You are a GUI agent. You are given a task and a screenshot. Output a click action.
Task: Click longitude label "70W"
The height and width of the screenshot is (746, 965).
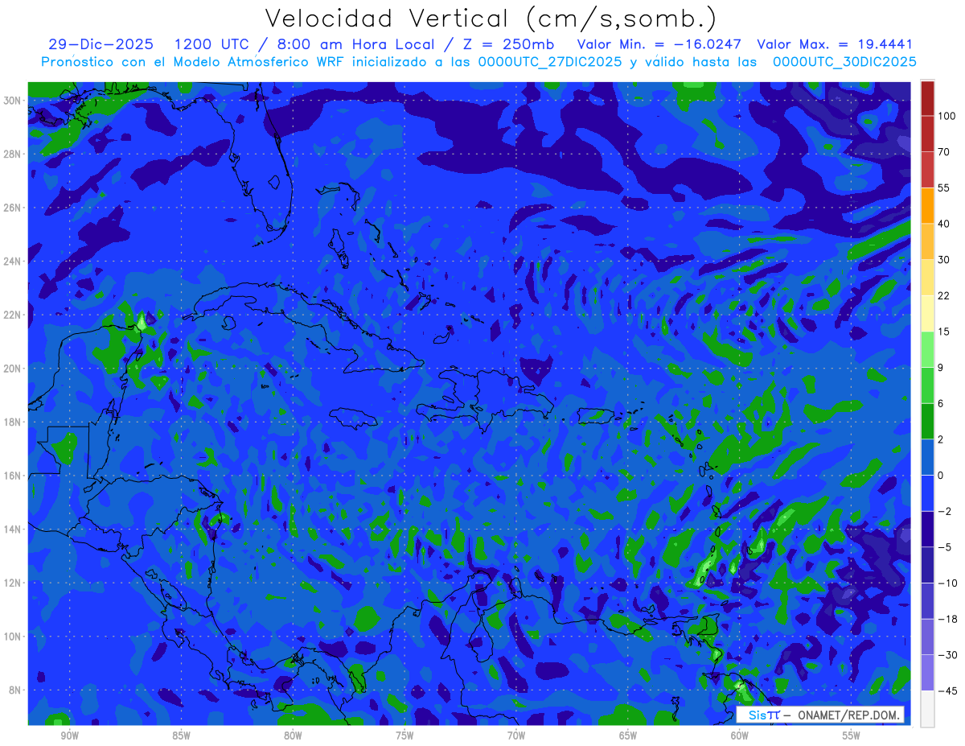click(516, 736)
